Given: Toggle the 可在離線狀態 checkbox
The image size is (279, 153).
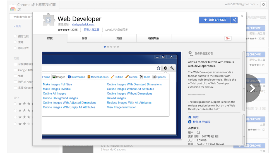Looking at the screenshot, I should click(15, 64).
